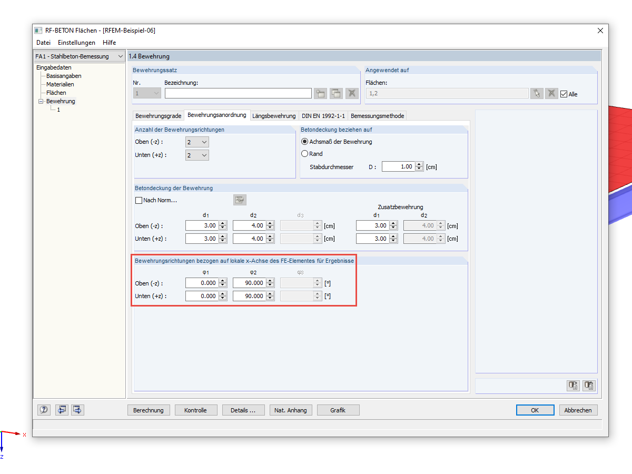Open the Unten (+z) direction count dropdown
Image resolution: width=632 pixels, height=474 pixels.
tap(197, 155)
